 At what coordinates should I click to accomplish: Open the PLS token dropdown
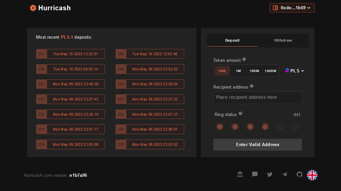pyautogui.click(x=294, y=71)
